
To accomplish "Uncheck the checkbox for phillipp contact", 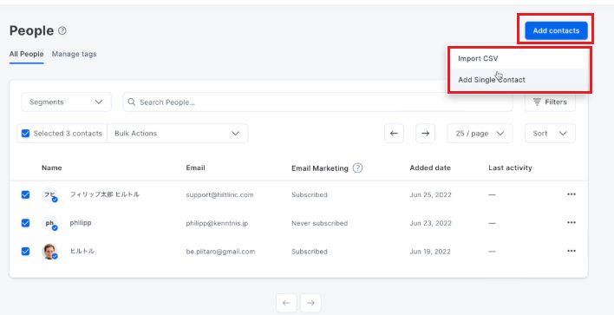I will (x=25, y=223).
